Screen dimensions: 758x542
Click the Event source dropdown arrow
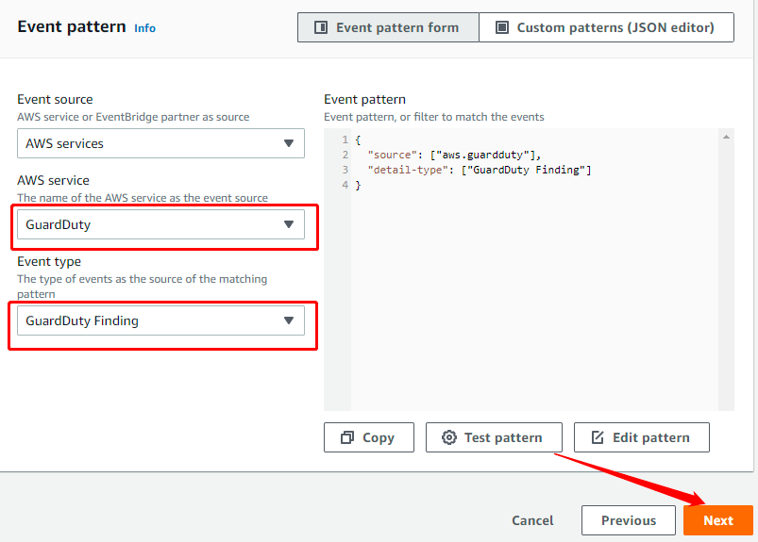(289, 143)
